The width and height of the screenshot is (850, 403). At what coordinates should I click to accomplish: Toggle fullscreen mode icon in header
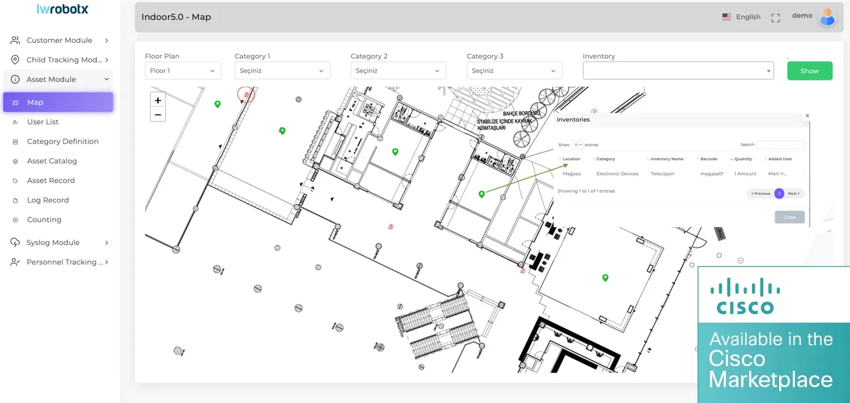(x=775, y=18)
